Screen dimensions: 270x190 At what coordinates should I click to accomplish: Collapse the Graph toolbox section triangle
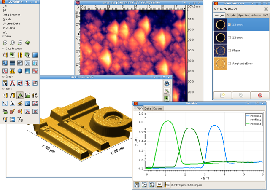(3, 77)
